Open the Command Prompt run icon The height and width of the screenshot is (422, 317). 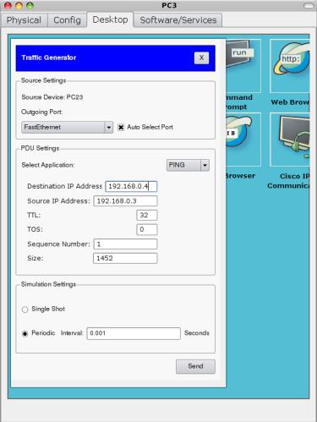click(243, 66)
